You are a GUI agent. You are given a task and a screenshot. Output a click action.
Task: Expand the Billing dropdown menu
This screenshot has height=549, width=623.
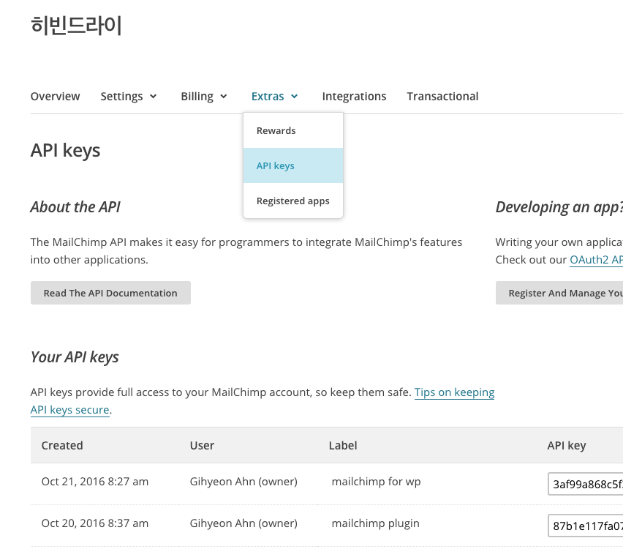(x=204, y=97)
